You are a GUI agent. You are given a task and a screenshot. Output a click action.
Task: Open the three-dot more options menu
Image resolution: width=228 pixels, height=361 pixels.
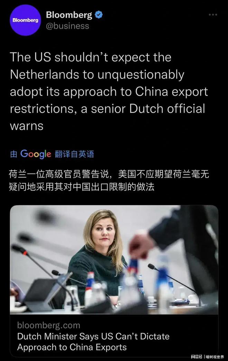pyautogui.click(x=213, y=15)
